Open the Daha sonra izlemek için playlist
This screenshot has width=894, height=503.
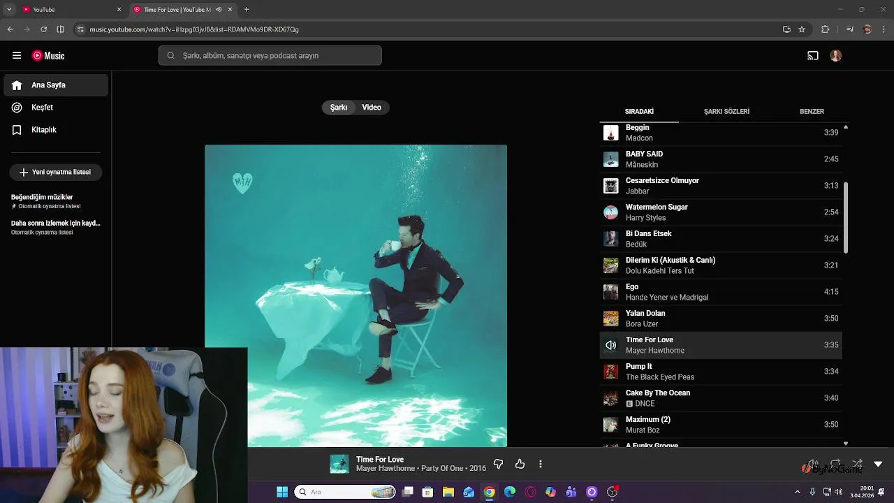[56, 227]
